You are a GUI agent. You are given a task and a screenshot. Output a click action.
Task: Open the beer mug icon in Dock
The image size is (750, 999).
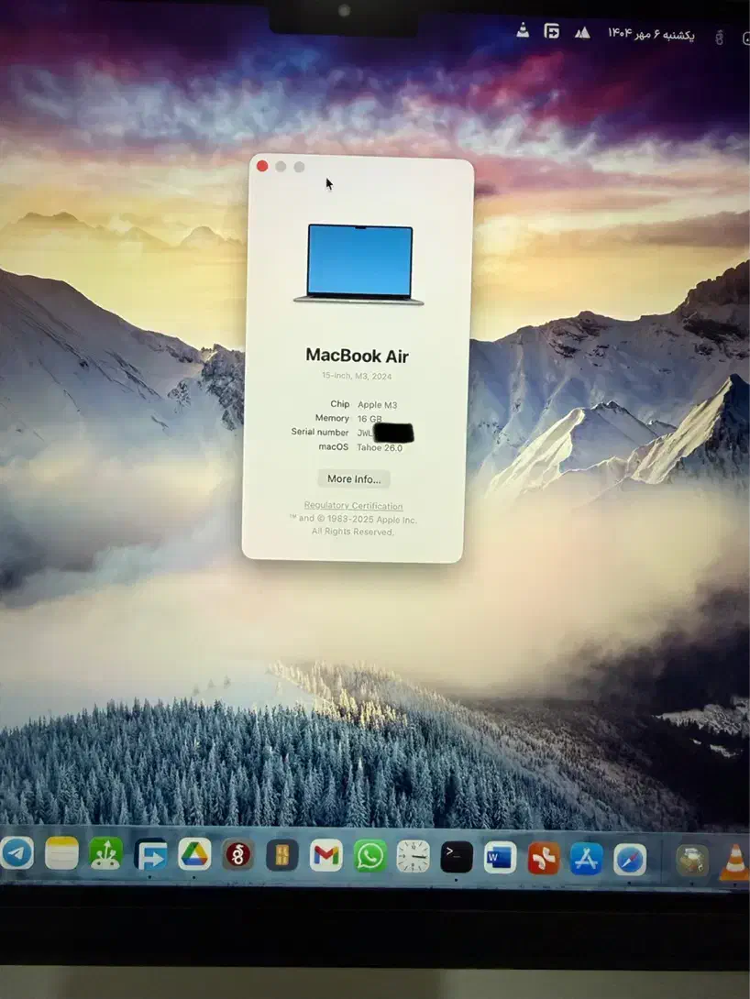point(692,862)
